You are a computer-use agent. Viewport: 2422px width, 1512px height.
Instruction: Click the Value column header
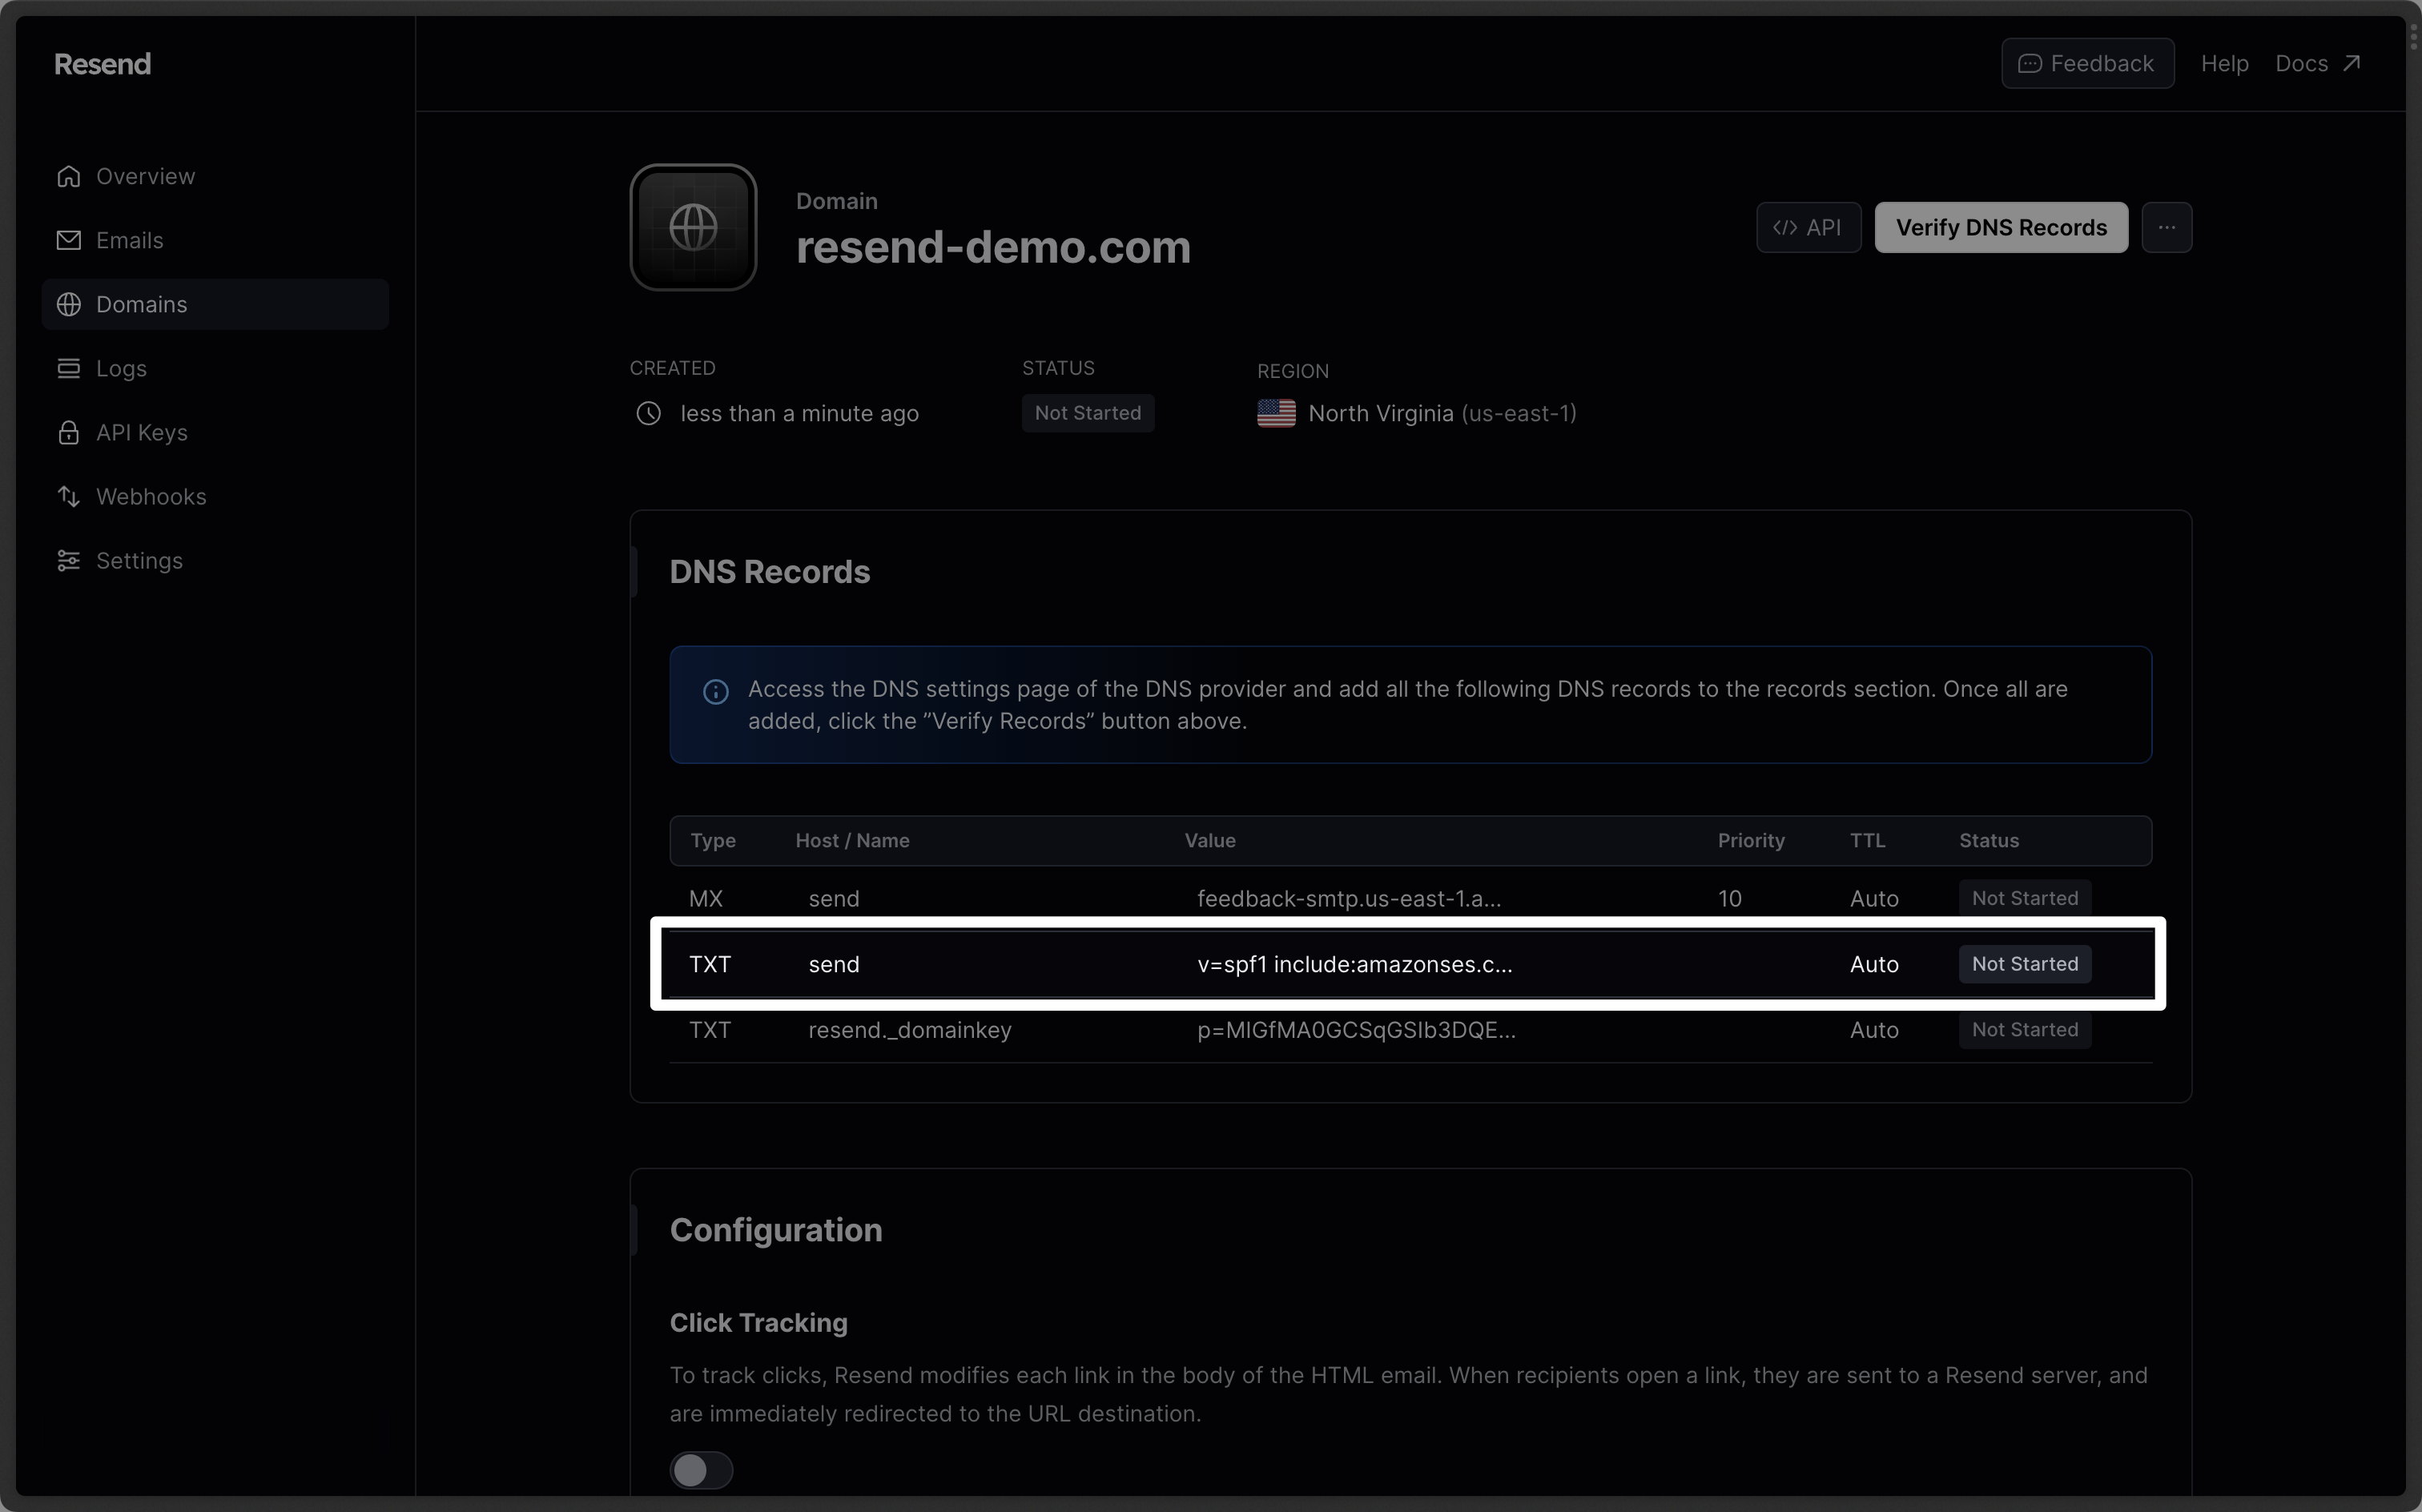pyautogui.click(x=1210, y=840)
